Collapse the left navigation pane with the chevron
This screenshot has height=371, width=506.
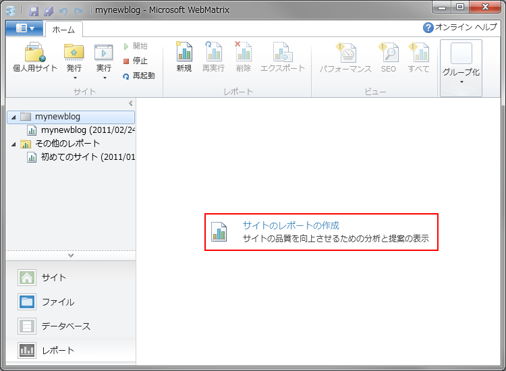tap(131, 103)
